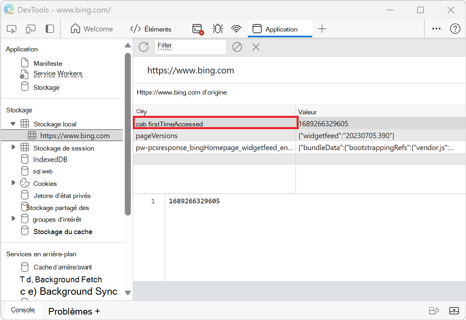Click inside the Filter input field

pos(190,47)
